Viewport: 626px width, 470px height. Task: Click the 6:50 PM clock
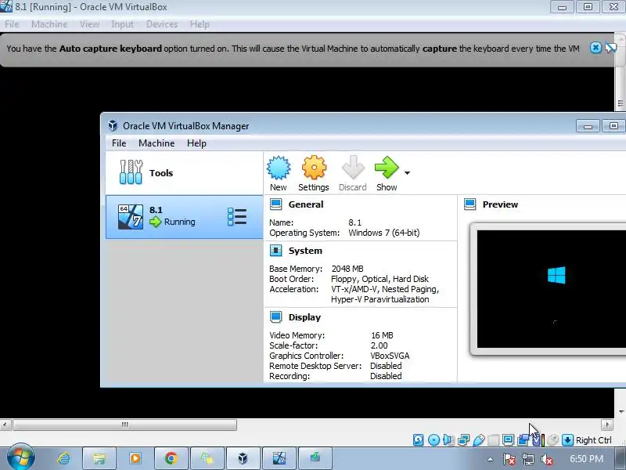(x=586, y=459)
